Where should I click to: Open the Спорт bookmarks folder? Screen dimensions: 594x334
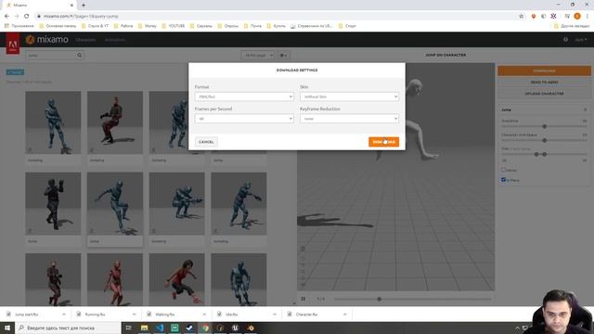click(x=347, y=26)
